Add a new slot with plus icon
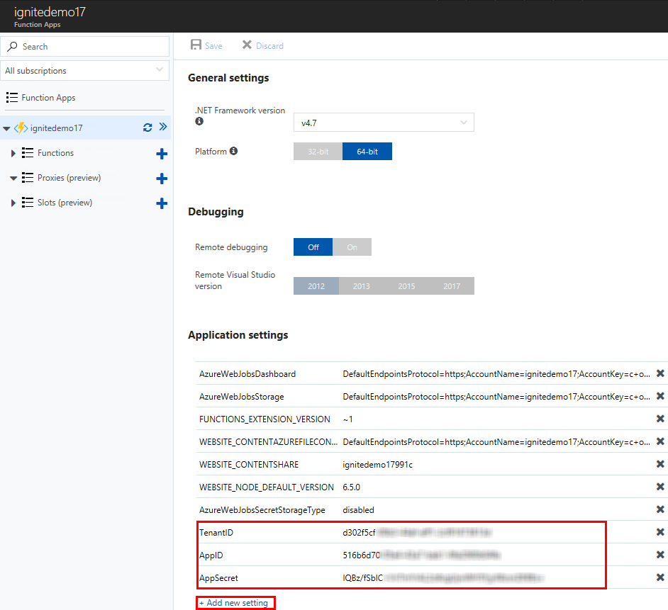The image size is (668, 610). pyautogui.click(x=162, y=203)
